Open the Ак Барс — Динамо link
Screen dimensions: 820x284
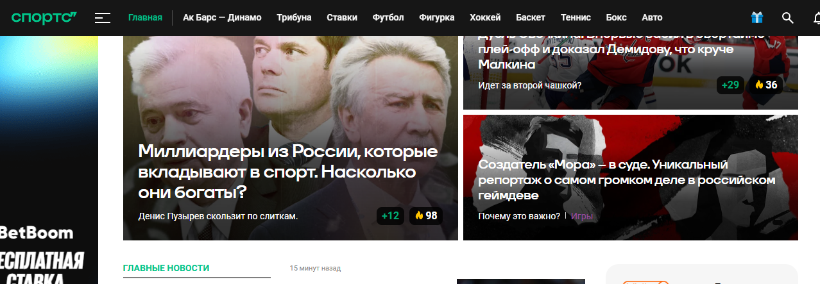222,17
